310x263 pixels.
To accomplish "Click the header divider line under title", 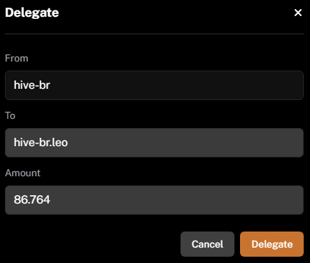I will [154, 34].
